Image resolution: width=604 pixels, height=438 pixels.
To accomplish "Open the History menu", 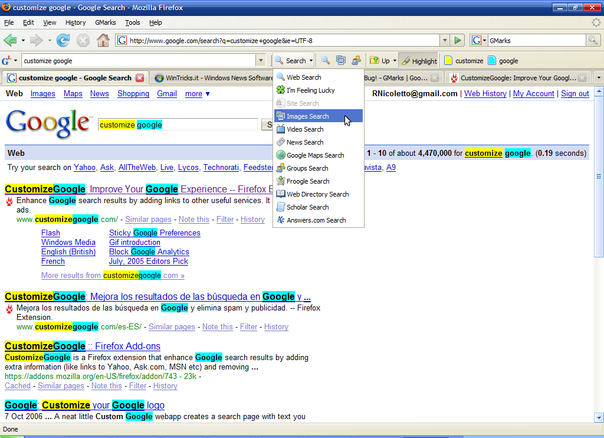I will tap(75, 22).
